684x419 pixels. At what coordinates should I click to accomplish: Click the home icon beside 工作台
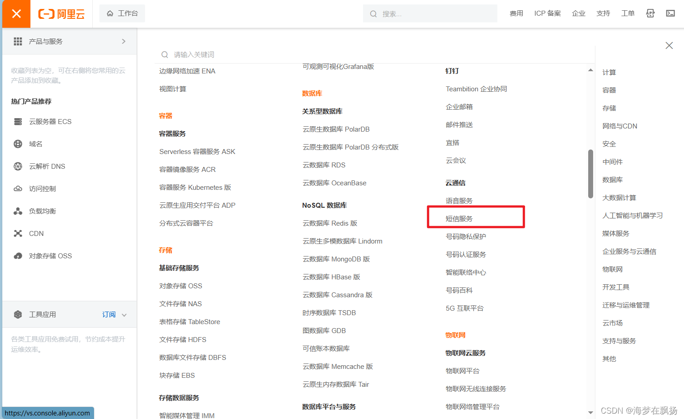point(110,13)
